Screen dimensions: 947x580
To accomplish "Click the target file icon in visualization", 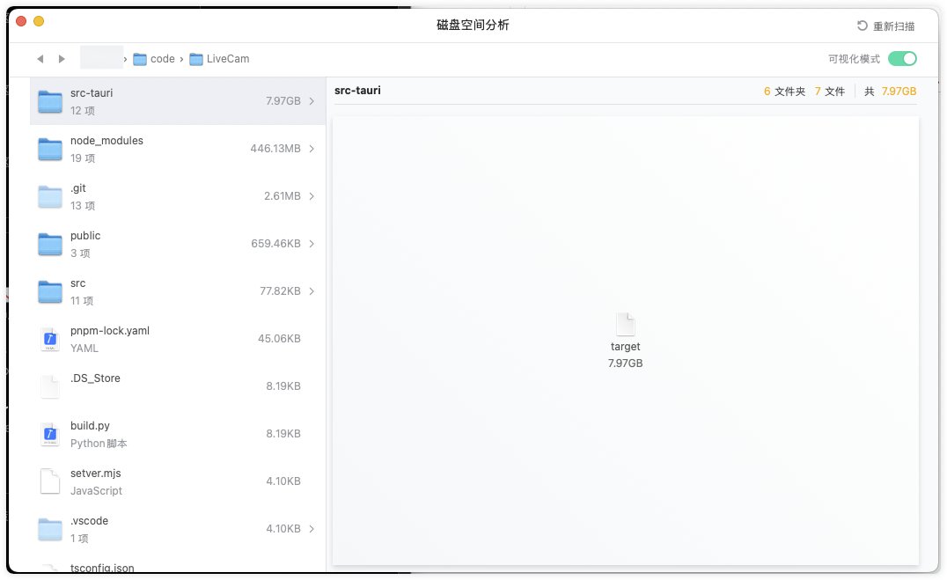I will (625, 325).
